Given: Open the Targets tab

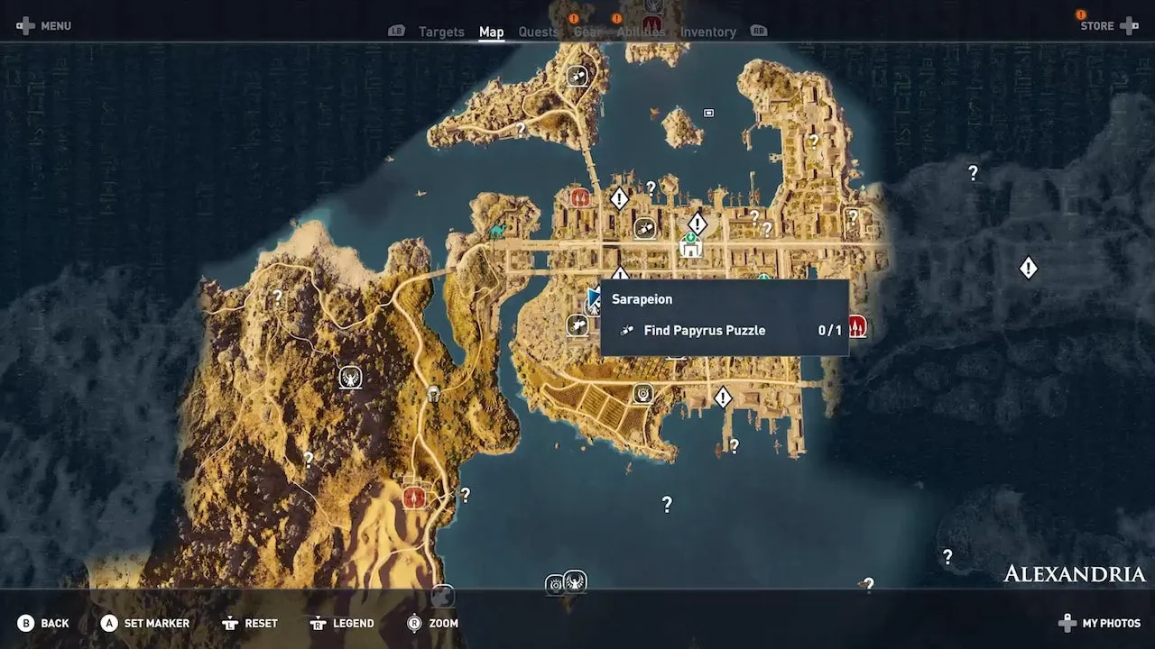Looking at the screenshot, I should point(441,32).
